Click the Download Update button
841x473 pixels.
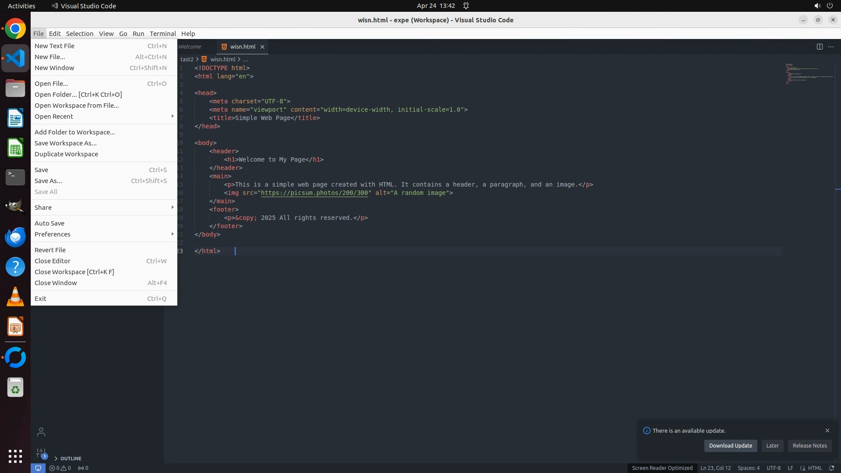click(730, 446)
